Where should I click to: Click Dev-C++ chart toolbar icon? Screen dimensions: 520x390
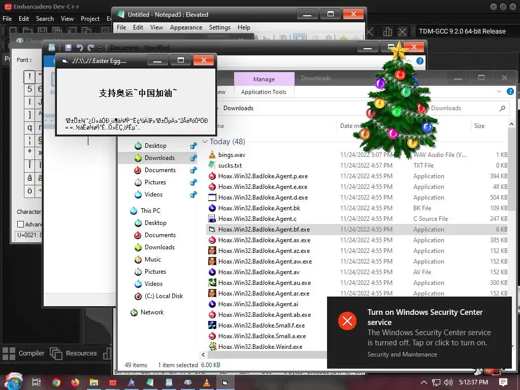coord(387,31)
